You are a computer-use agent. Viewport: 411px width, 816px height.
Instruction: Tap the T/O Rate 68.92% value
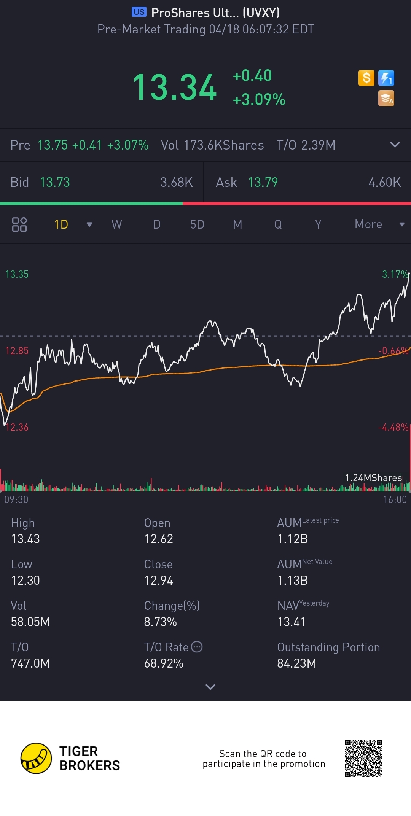pyautogui.click(x=164, y=663)
